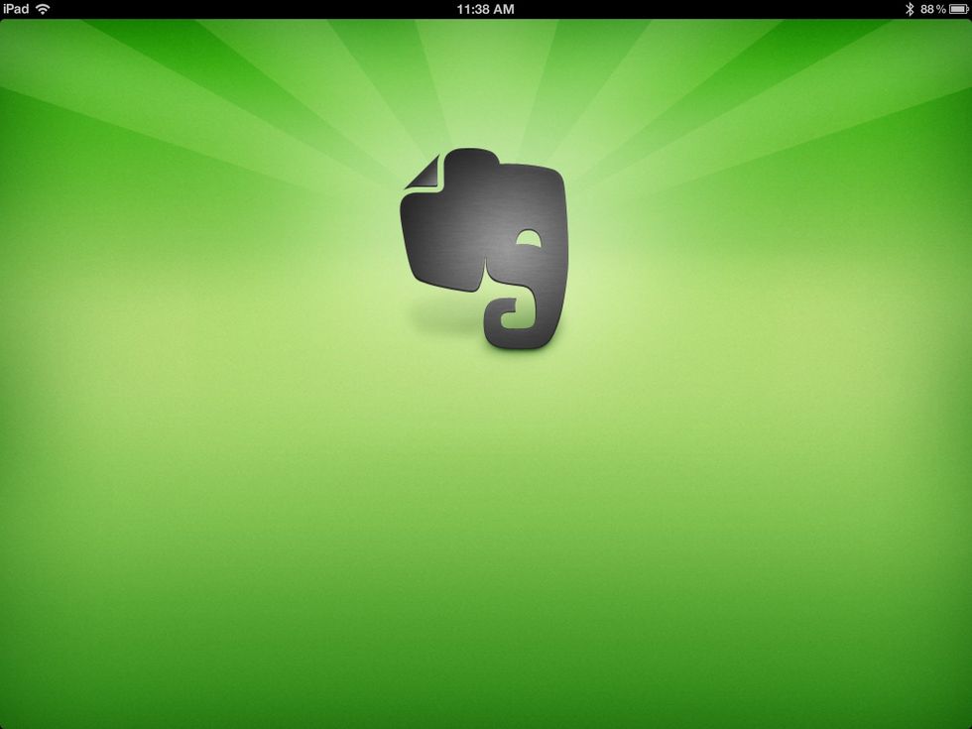The image size is (972, 729).
Task: Tap the 11:38 AM clock
Action: (485, 9)
